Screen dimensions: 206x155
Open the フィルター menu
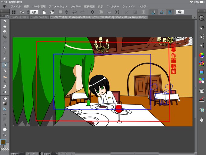click(x=113, y=6)
